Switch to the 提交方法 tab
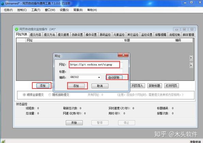 pos(49,35)
